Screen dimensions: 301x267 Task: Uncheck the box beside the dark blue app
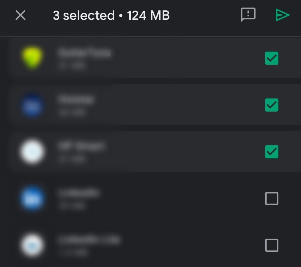(x=271, y=105)
